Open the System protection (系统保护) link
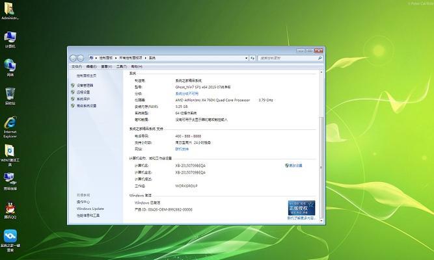The height and width of the screenshot is (260, 434). [x=83, y=99]
